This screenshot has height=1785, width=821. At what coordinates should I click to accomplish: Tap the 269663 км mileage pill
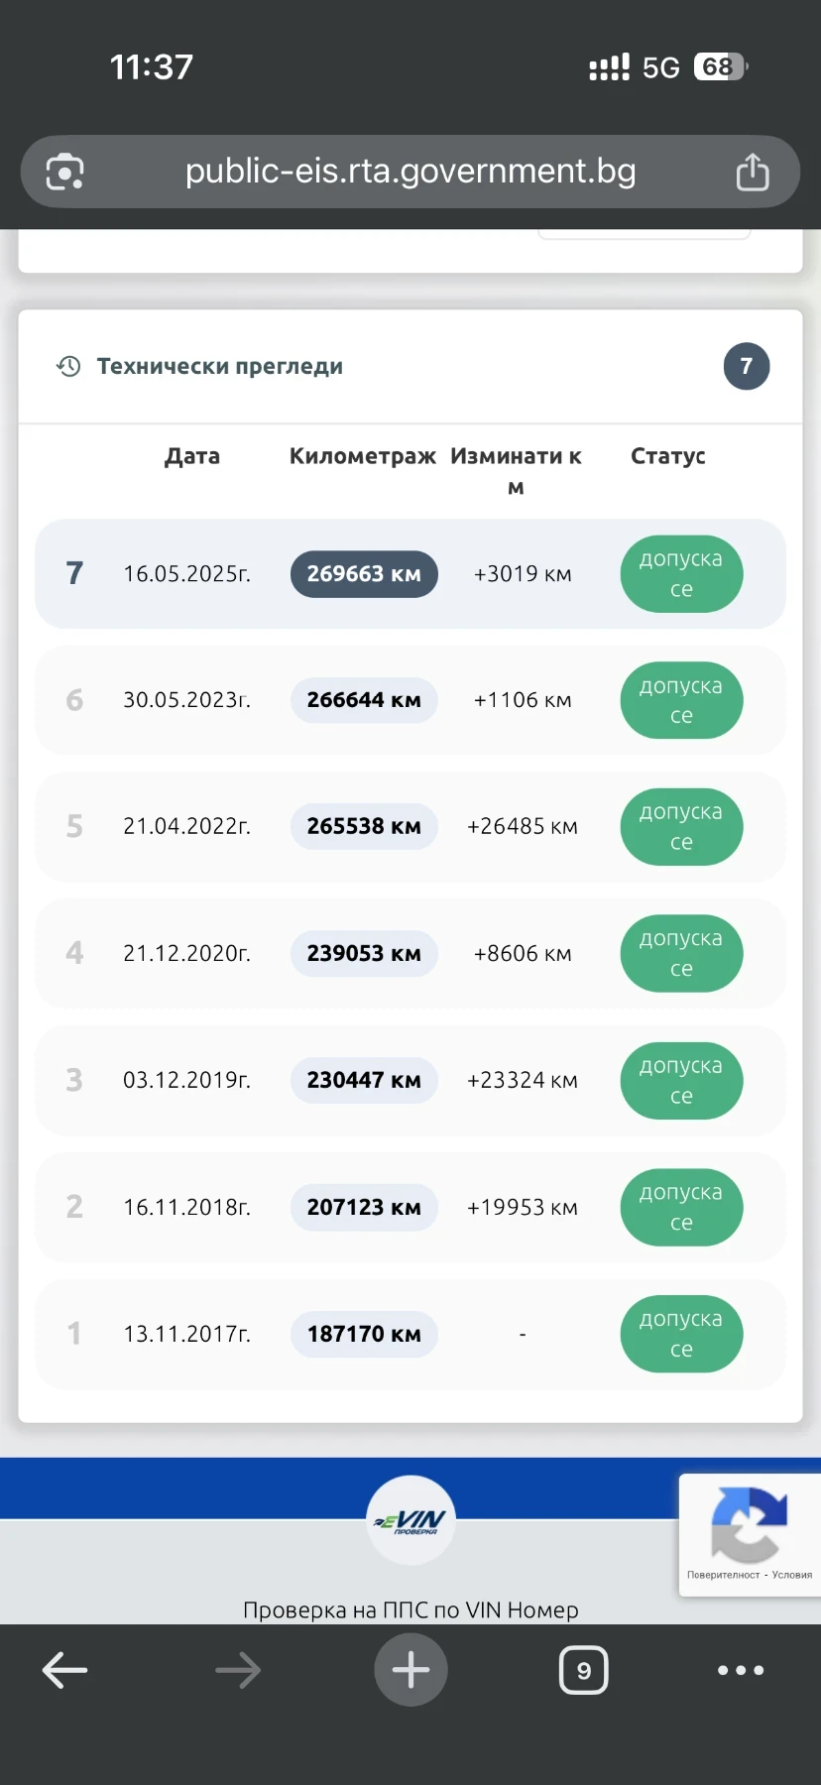tap(364, 574)
